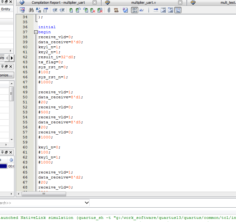Click the left panel vertical scrollbar thumb
This screenshot has height=222, width=236.
[x=12, y=93]
